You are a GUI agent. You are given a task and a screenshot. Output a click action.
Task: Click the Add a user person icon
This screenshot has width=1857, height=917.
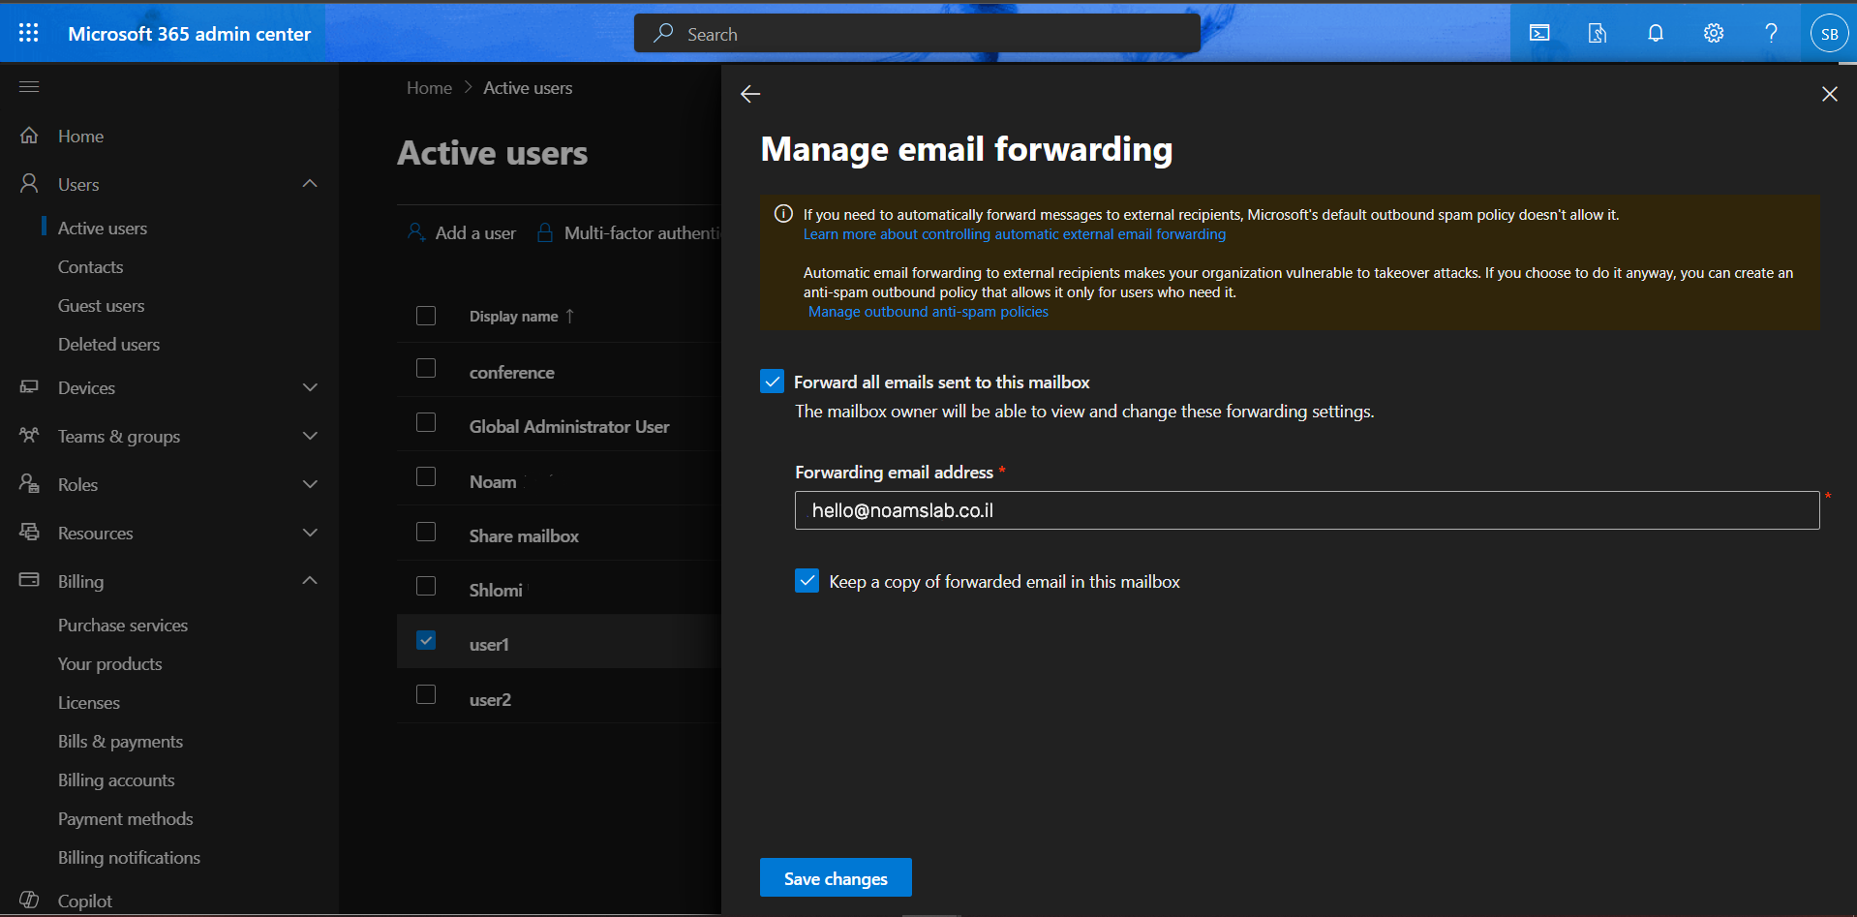[x=416, y=232]
